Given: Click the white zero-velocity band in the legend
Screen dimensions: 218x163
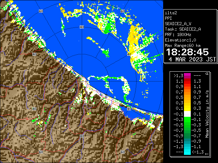Looking at the screenshot, I should [x=187, y=114].
